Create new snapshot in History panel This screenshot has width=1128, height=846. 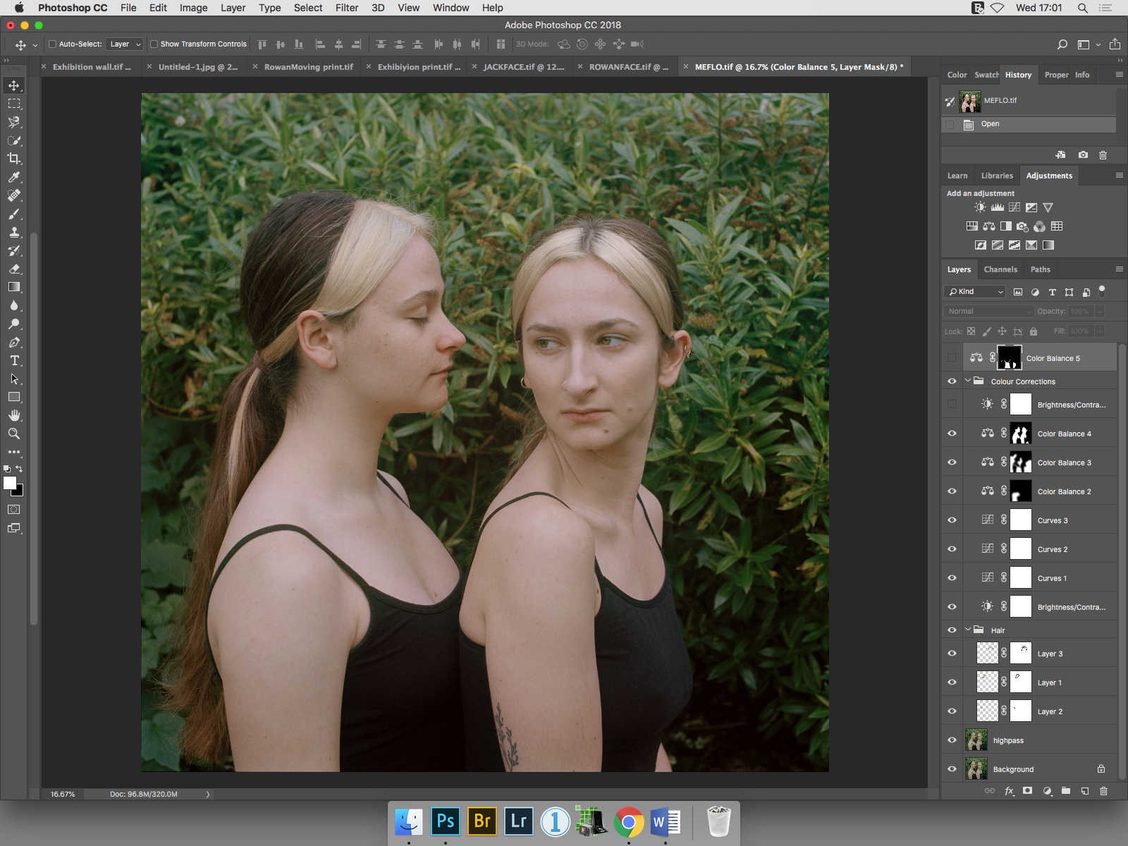[1083, 155]
